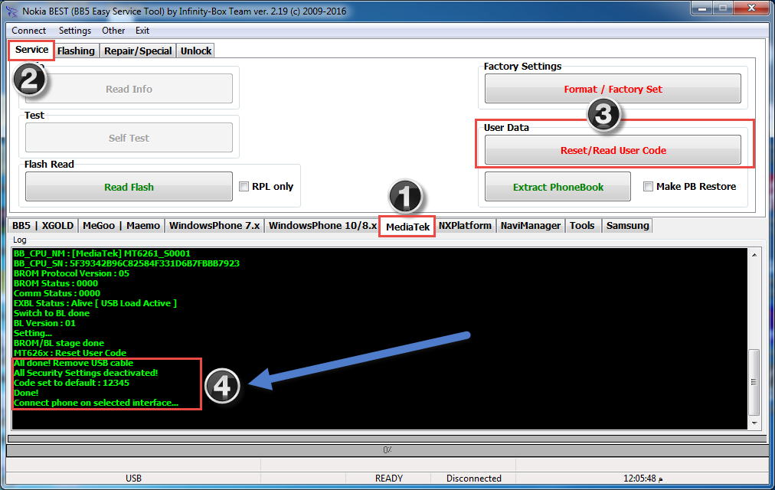775x490 pixels.
Task: Enable the RPL only checkbox
Action: [244, 187]
